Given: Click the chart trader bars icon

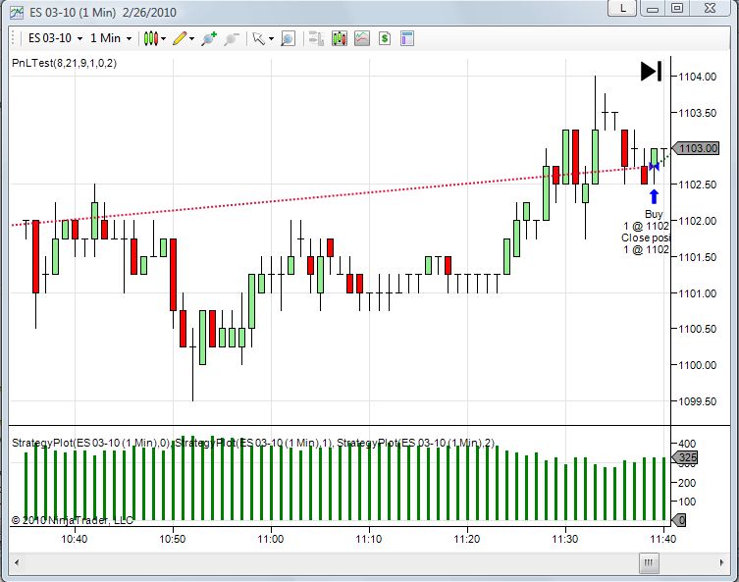Looking at the screenshot, I should [316, 38].
